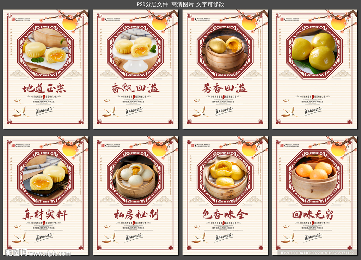Click the yellow buns photo in top-right poster
Screen dimensions: 361x260
(x=314, y=51)
